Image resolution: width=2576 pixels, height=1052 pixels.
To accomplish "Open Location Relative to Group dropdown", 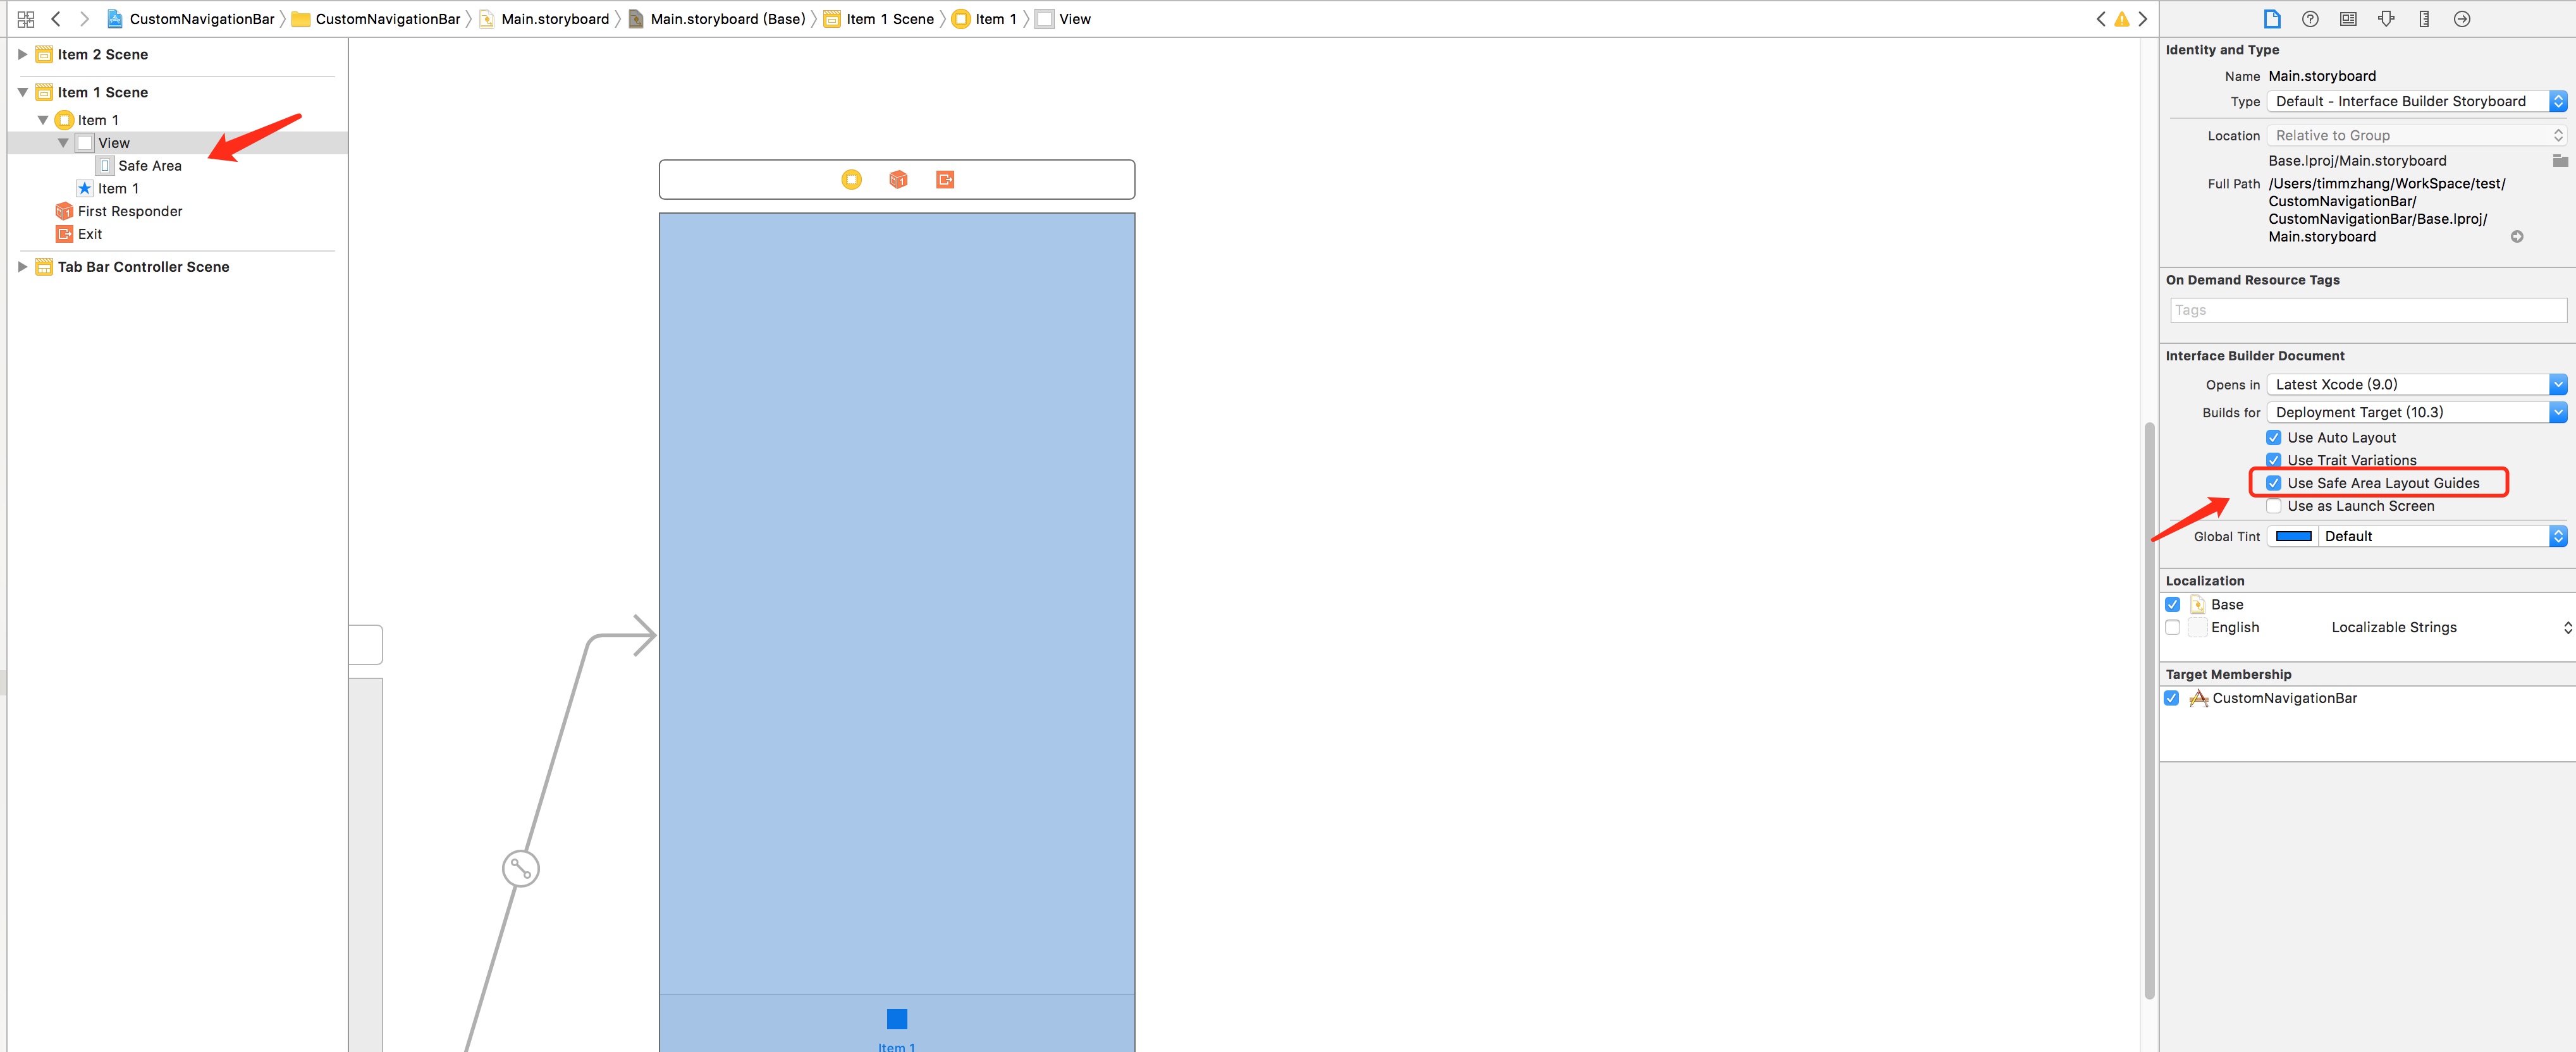I will click(2416, 136).
